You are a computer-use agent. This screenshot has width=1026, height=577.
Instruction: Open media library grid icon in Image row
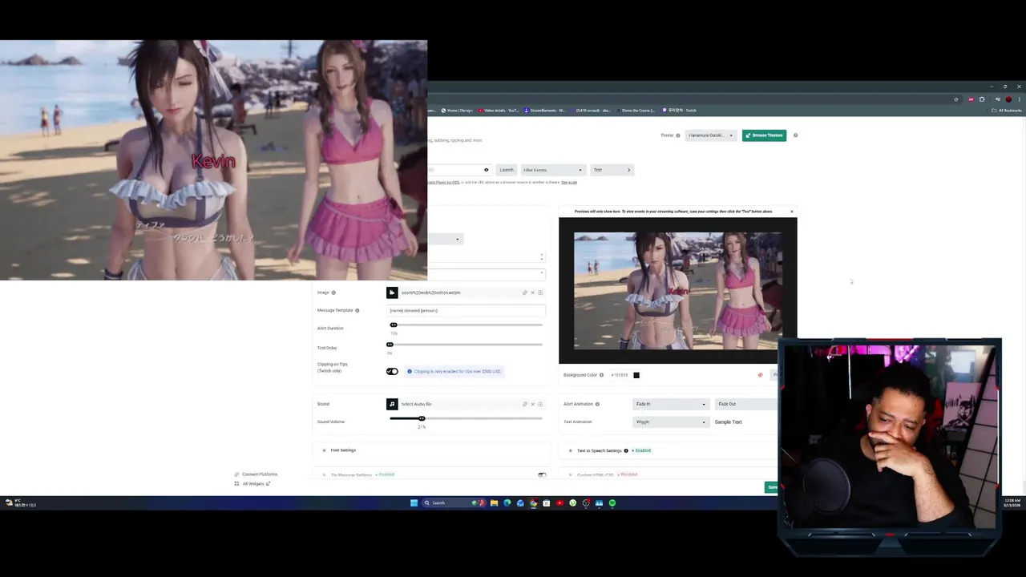(540, 293)
